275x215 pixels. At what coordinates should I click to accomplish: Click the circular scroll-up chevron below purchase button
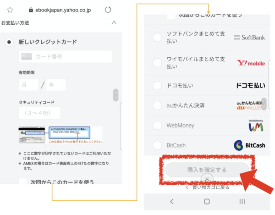207,180
